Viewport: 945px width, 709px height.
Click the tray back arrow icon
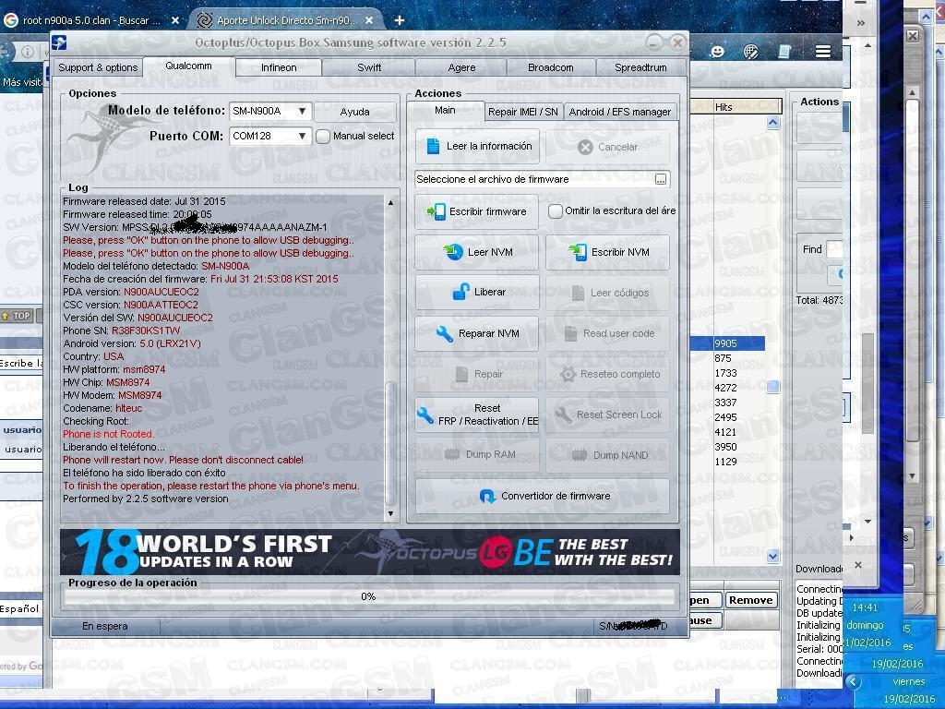pyautogui.click(x=852, y=682)
